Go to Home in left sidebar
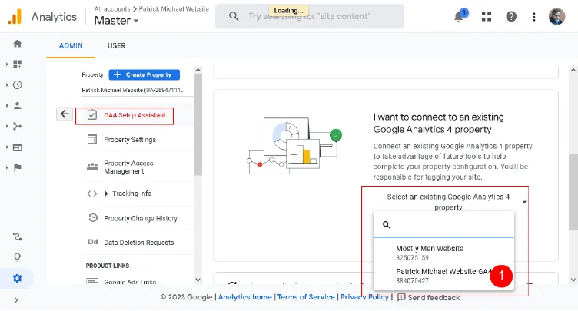The image size is (578, 311). click(x=18, y=44)
